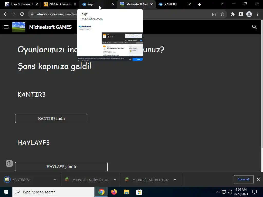Open volume control tray icon
The width and height of the screenshot is (263, 197).
tap(230, 192)
